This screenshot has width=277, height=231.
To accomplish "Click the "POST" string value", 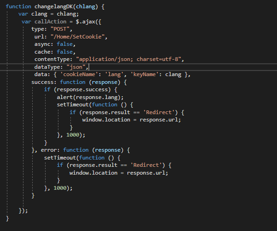I will click(60, 29).
